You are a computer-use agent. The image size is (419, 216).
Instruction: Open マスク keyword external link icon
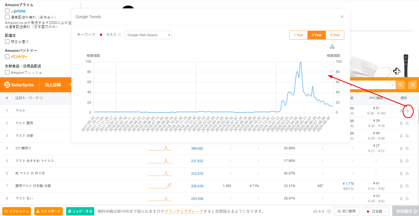[119, 35]
